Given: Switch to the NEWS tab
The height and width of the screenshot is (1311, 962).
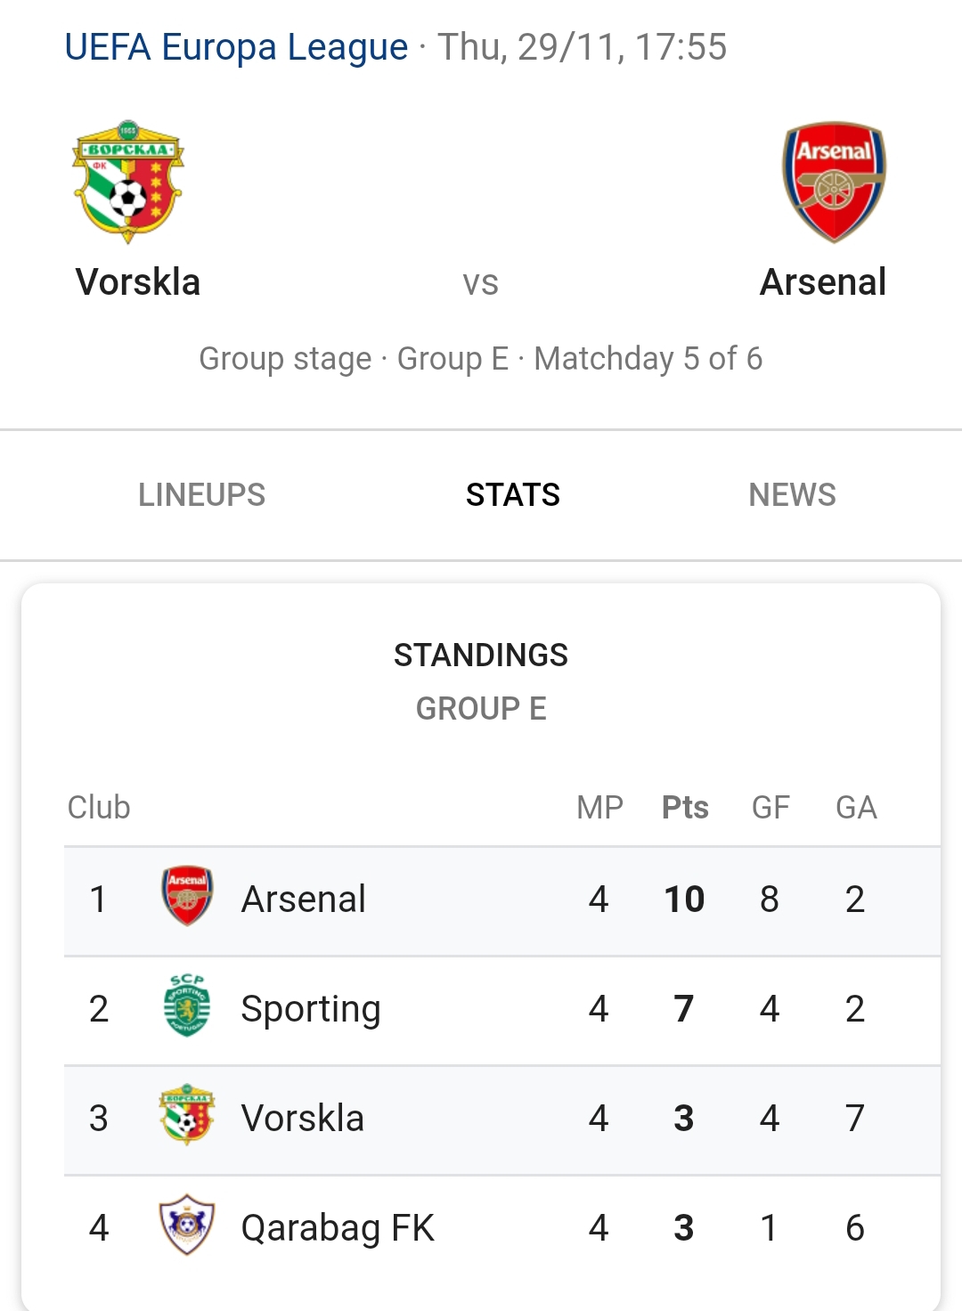Looking at the screenshot, I should [792, 494].
